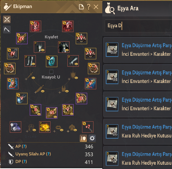This screenshot has width=172, height=169.
Task: Click the alchemy stone slot in center
Action: click(52, 61)
